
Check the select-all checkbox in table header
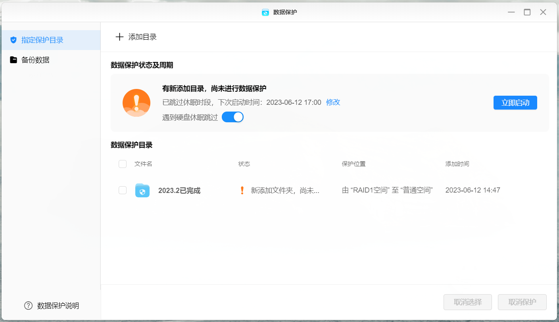pyautogui.click(x=123, y=164)
